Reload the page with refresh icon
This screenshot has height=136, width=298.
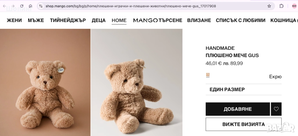click(x=22, y=6)
